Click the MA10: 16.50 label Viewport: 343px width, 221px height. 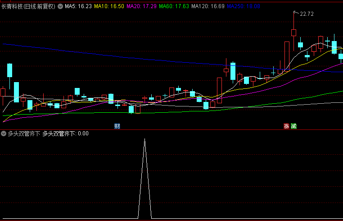(109, 6)
